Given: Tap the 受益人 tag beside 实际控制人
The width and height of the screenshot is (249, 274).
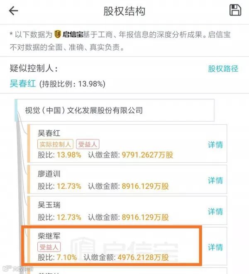Looking at the screenshot, I should (88, 144).
